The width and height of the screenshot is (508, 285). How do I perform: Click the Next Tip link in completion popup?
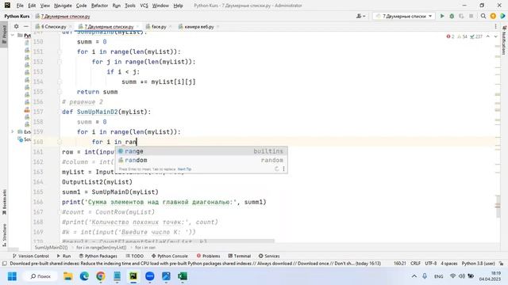point(184,169)
